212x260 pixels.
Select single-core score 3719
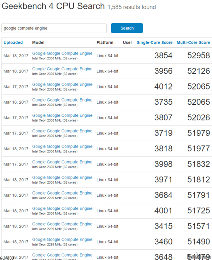coord(164,133)
